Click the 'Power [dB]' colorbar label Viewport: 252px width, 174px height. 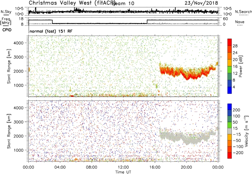click(241, 66)
